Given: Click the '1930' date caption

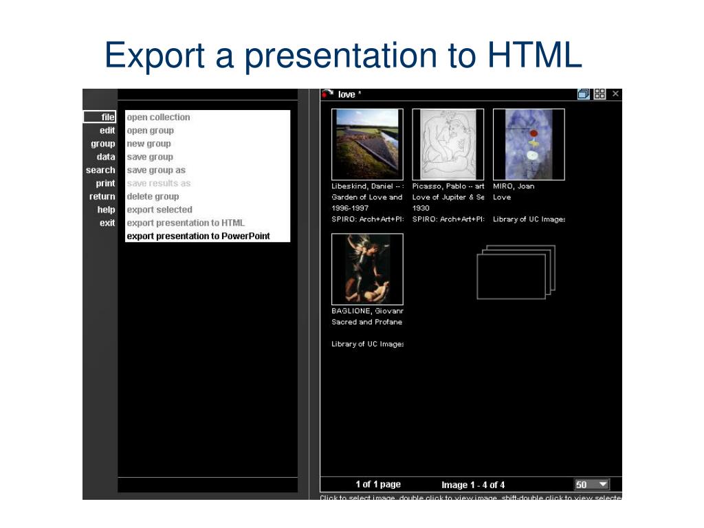Looking at the screenshot, I should tap(421, 208).
